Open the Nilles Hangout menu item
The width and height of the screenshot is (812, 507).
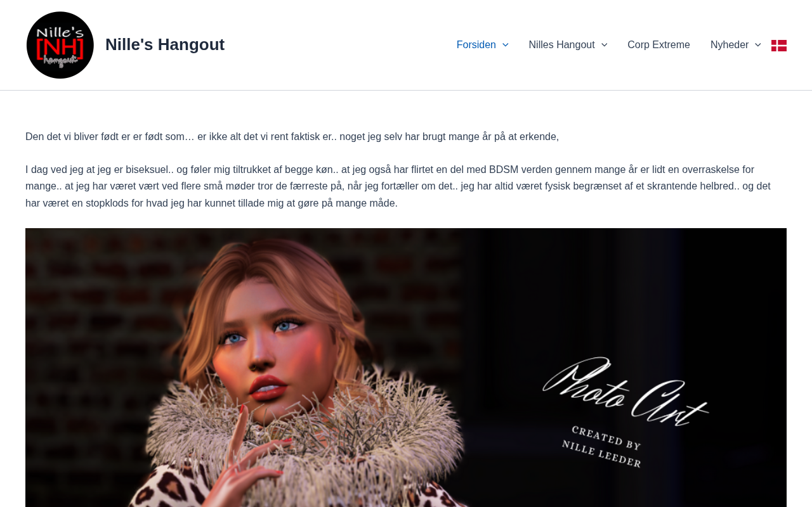tap(561, 45)
